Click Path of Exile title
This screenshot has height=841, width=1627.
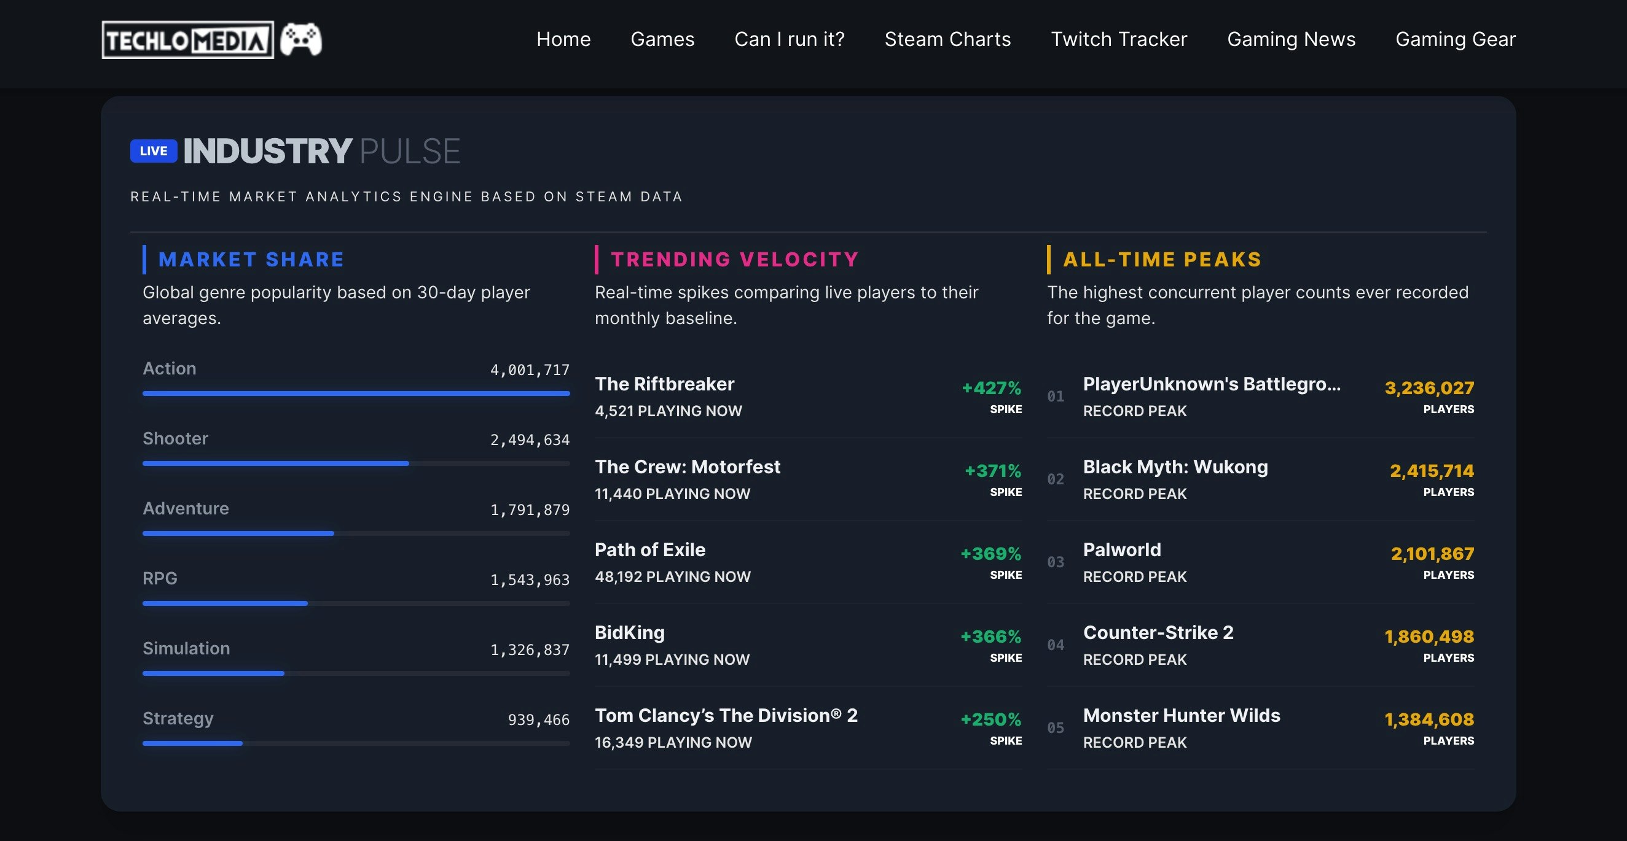(x=650, y=549)
